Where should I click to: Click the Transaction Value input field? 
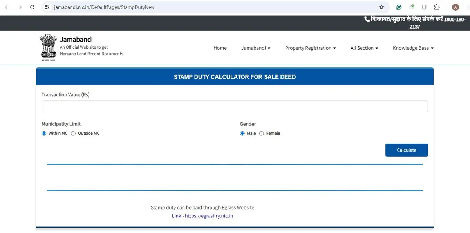235,107
